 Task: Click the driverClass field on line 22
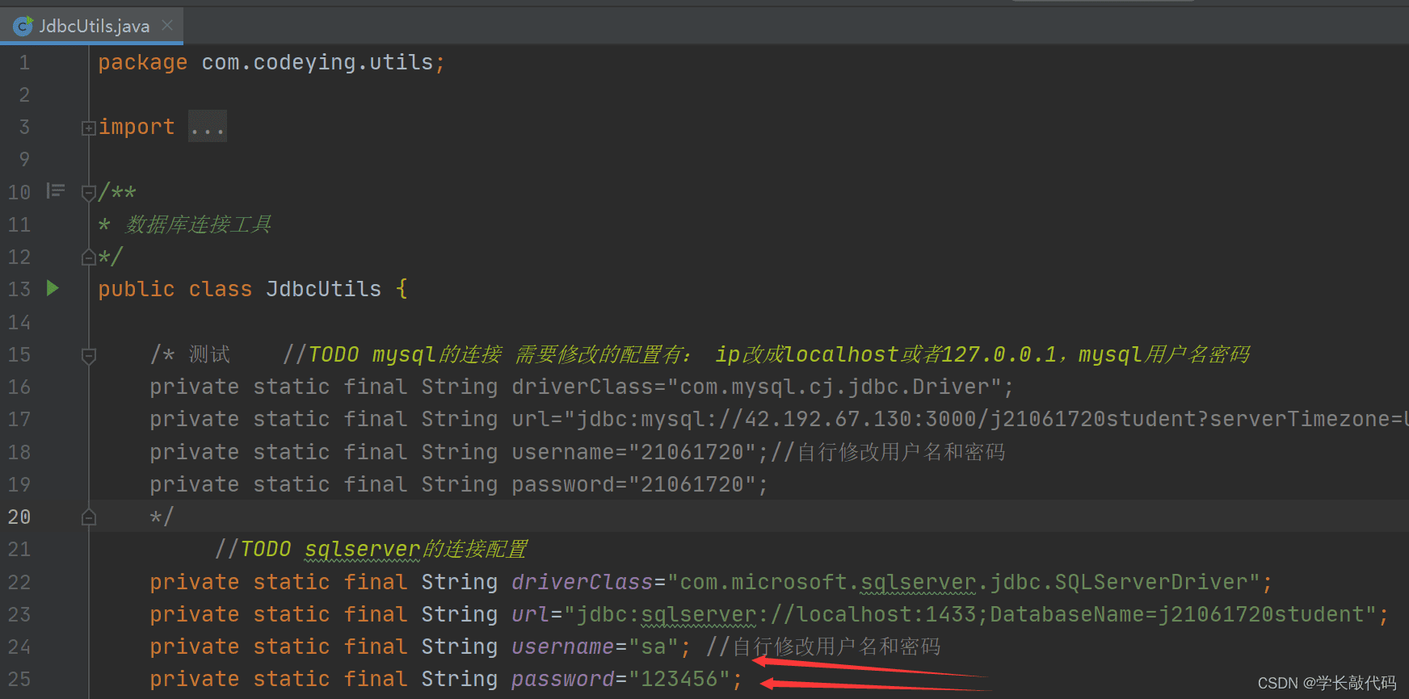582,582
